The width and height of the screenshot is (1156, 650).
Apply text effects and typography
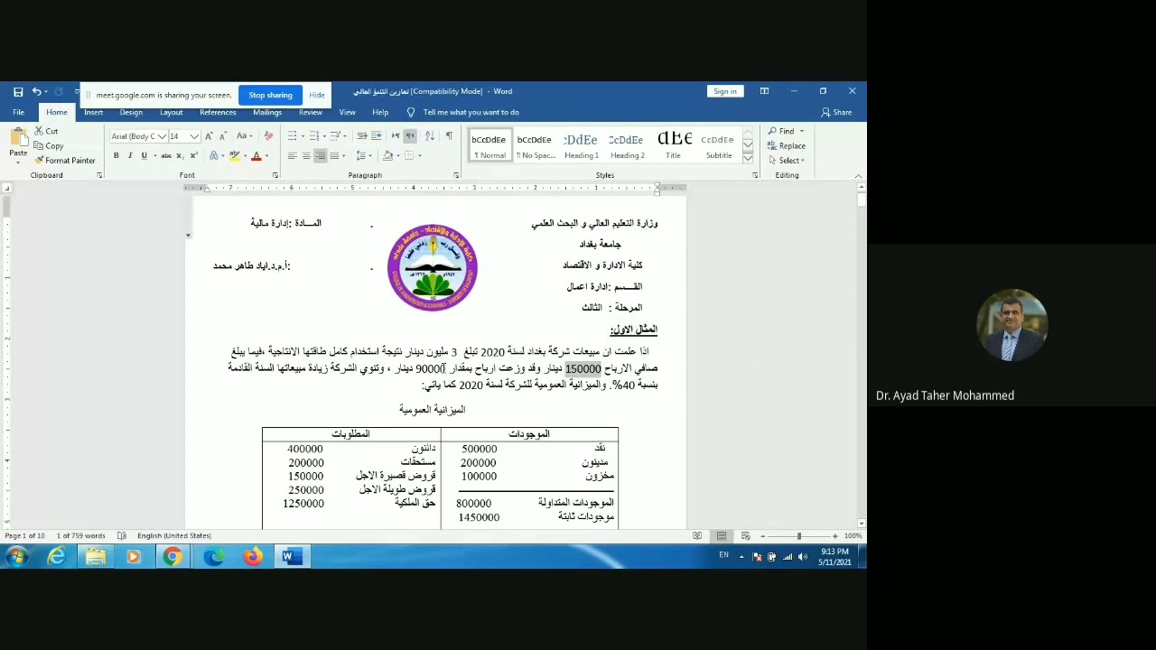pos(215,156)
